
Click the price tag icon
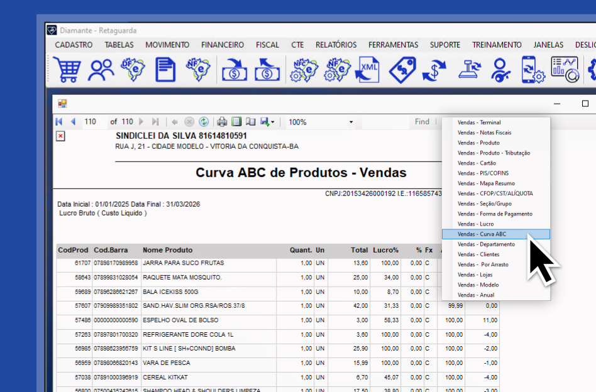point(401,69)
